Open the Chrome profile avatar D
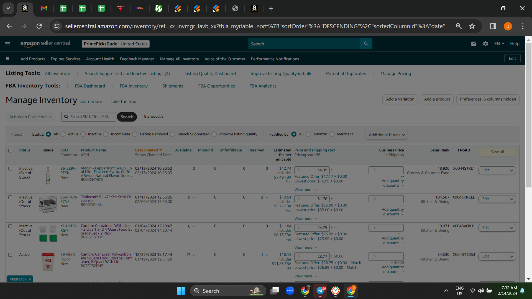The height and width of the screenshot is (299, 532). pyautogui.click(x=508, y=26)
